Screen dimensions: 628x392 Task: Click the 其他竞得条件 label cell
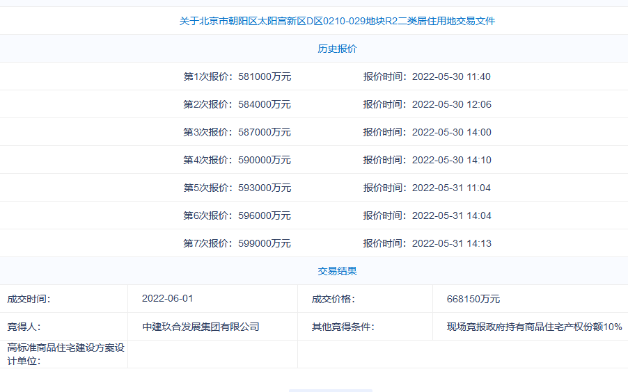tap(343, 327)
